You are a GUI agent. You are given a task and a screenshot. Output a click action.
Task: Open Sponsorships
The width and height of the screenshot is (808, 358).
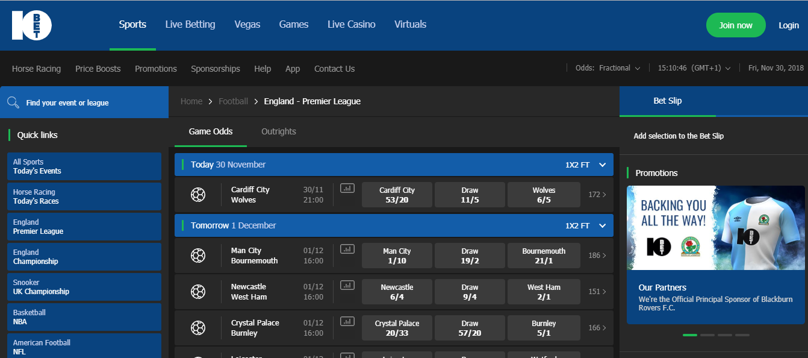[x=216, y=69]
